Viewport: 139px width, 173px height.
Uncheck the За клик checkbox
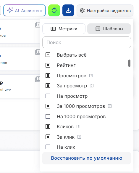click(x=48, y=137)
